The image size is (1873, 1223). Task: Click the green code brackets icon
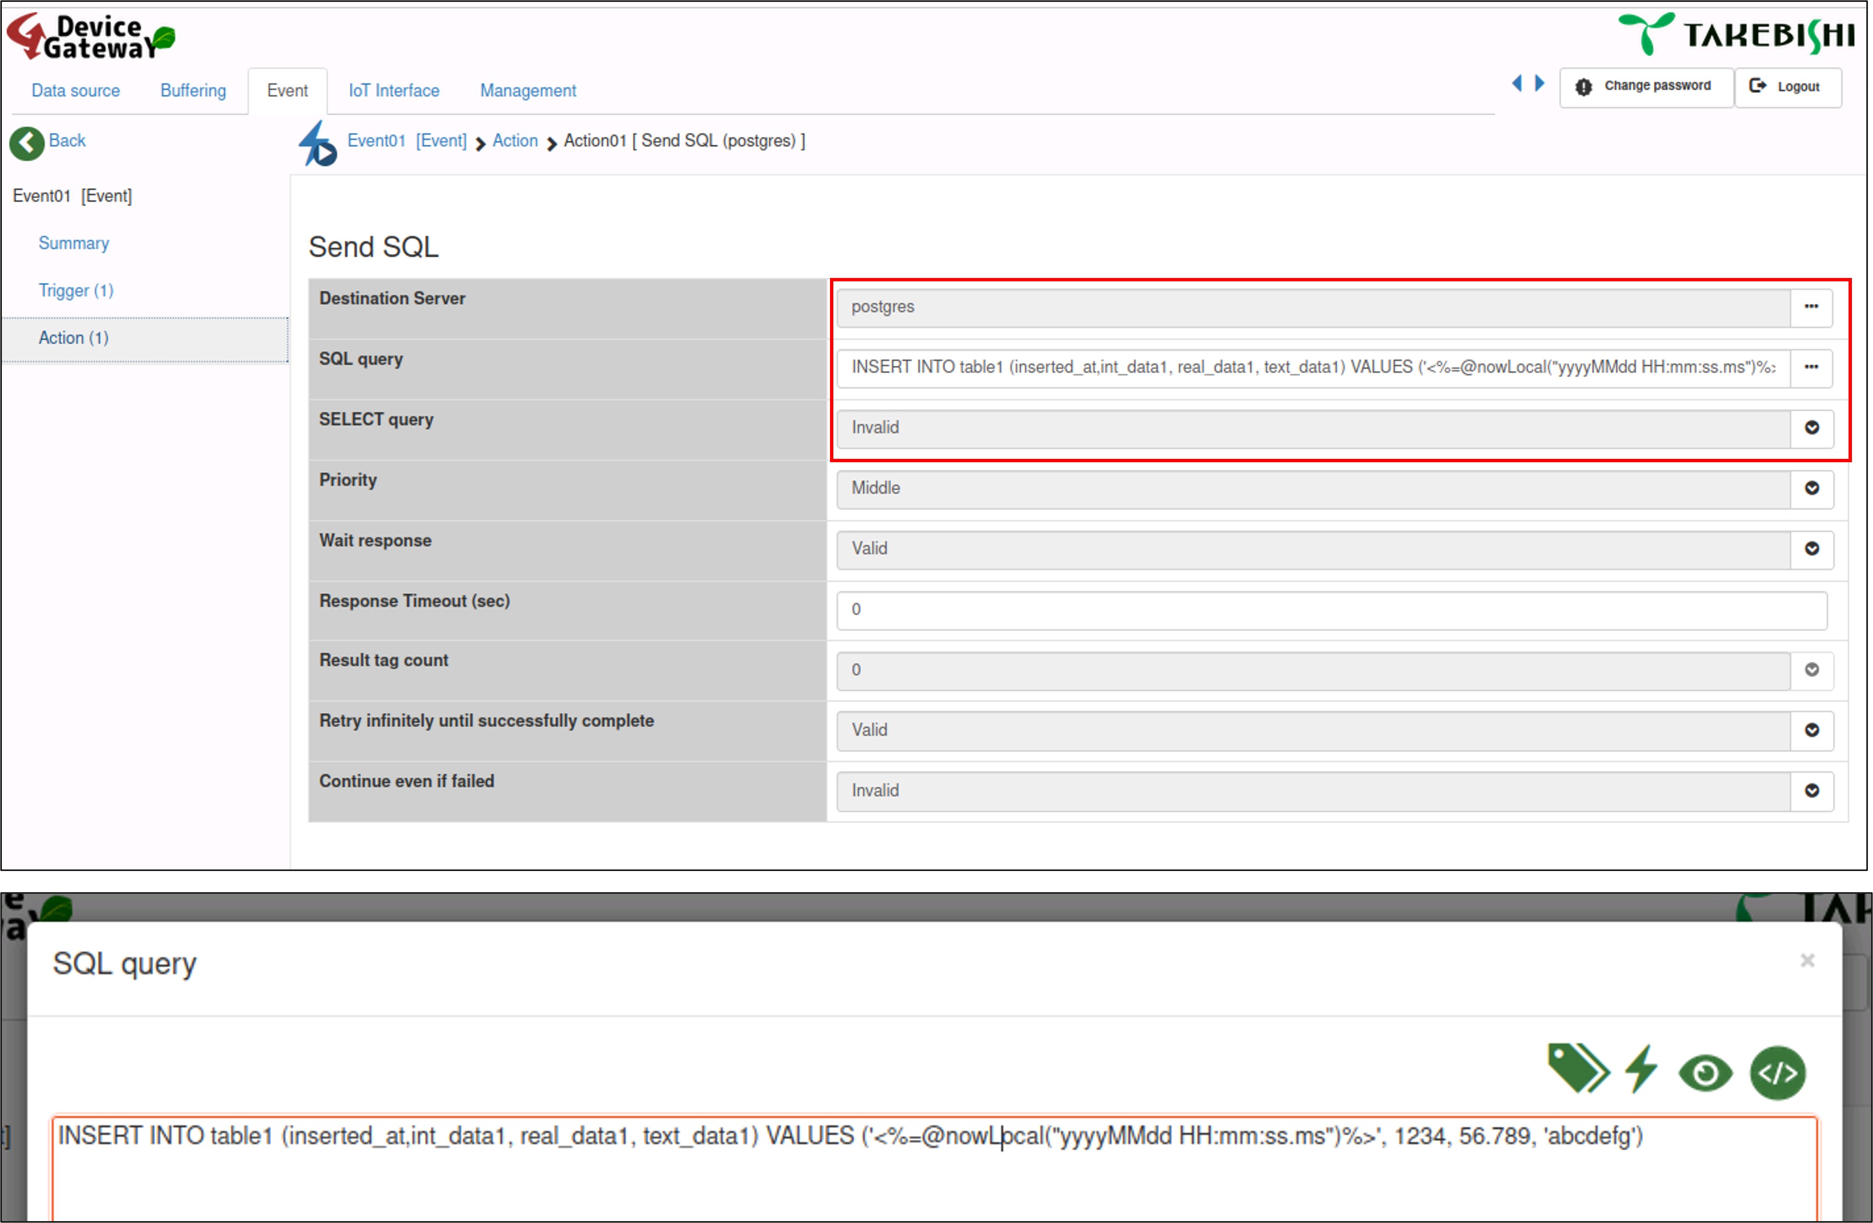1777,1073
